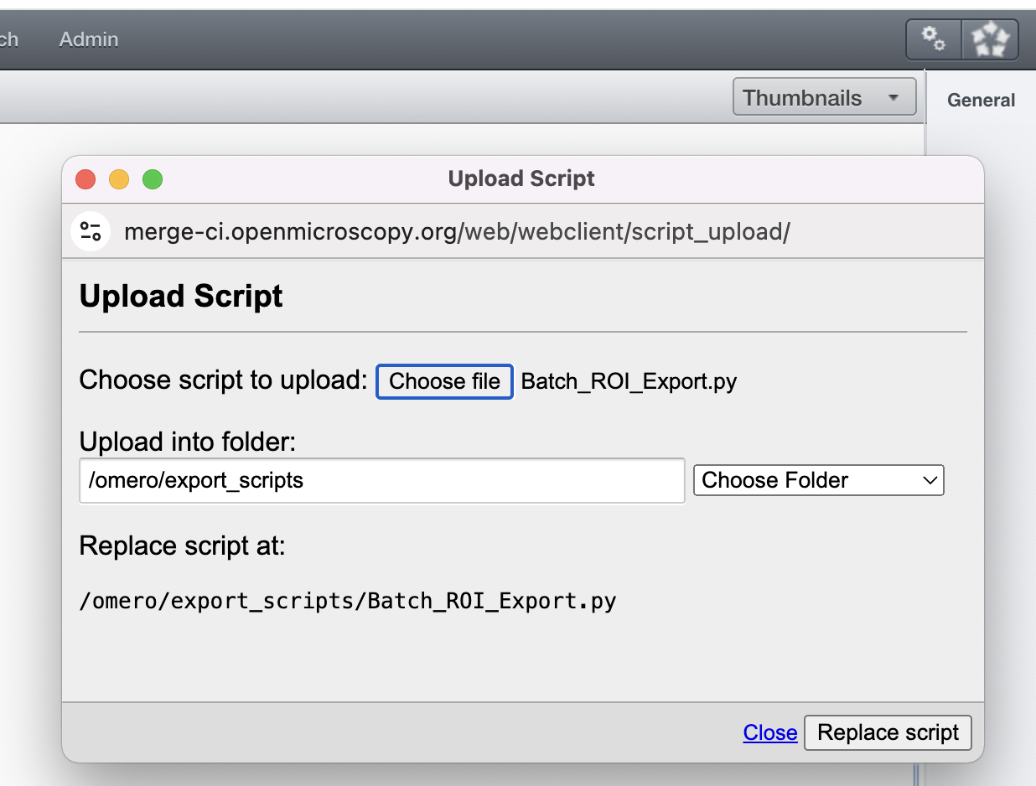Click the Batch_ROI_Export.py filename label

click(x=628, y=380)
